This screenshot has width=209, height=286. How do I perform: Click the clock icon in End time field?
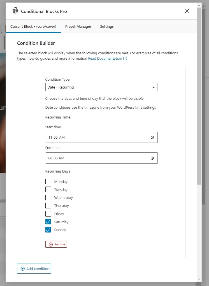point(152,158)
